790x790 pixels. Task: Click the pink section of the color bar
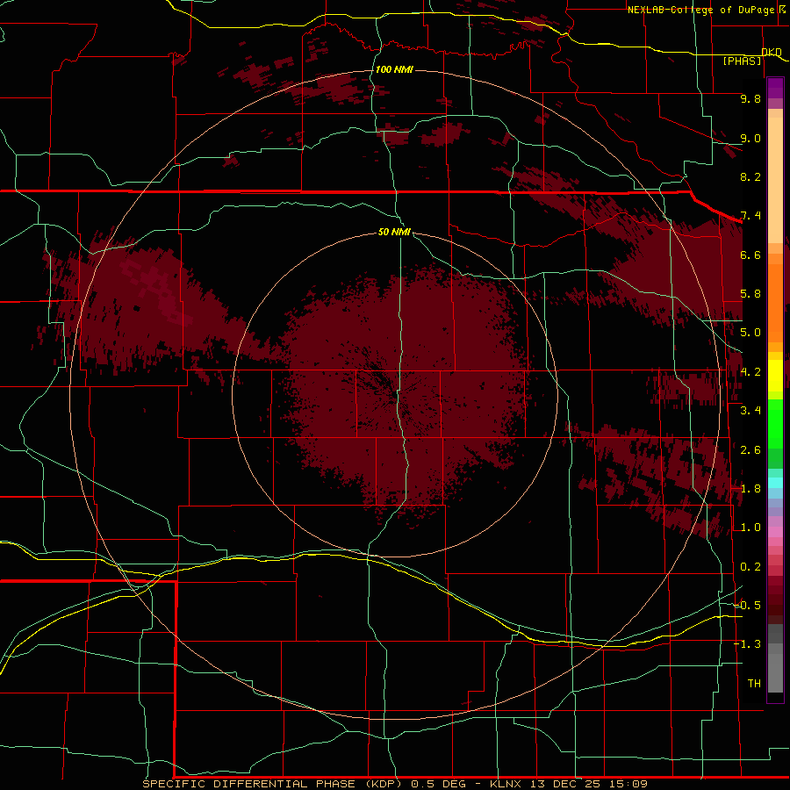(775, 532)
